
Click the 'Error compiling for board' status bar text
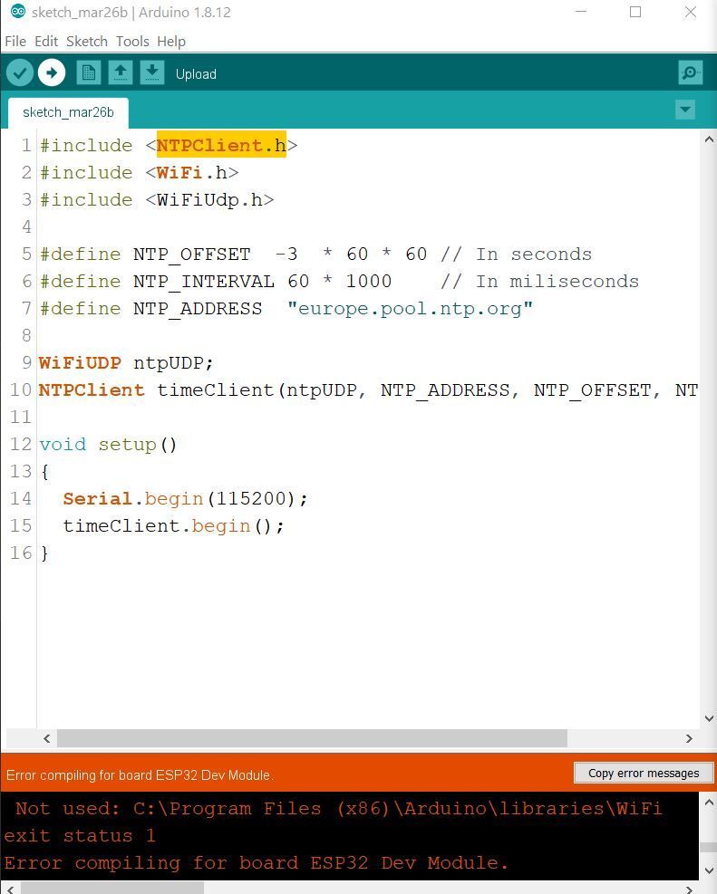(x=140, y=775)
